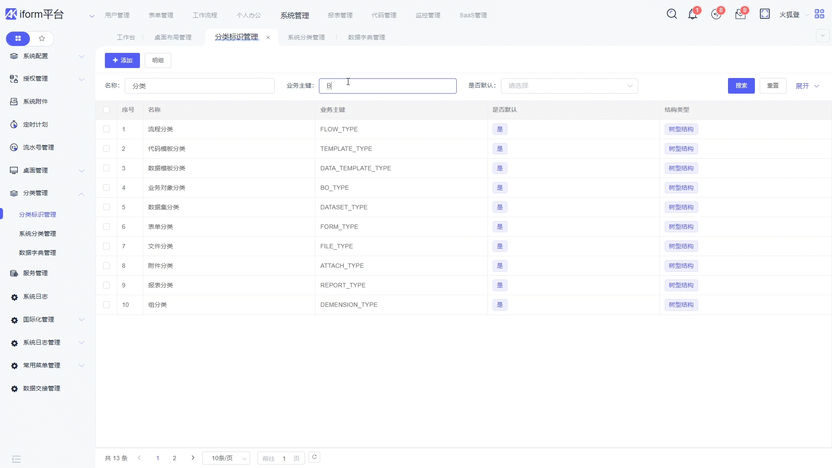Collapse the sidebar using bottom-left icon
Viewport: 832px width, 468px height.
coord(16,459)
